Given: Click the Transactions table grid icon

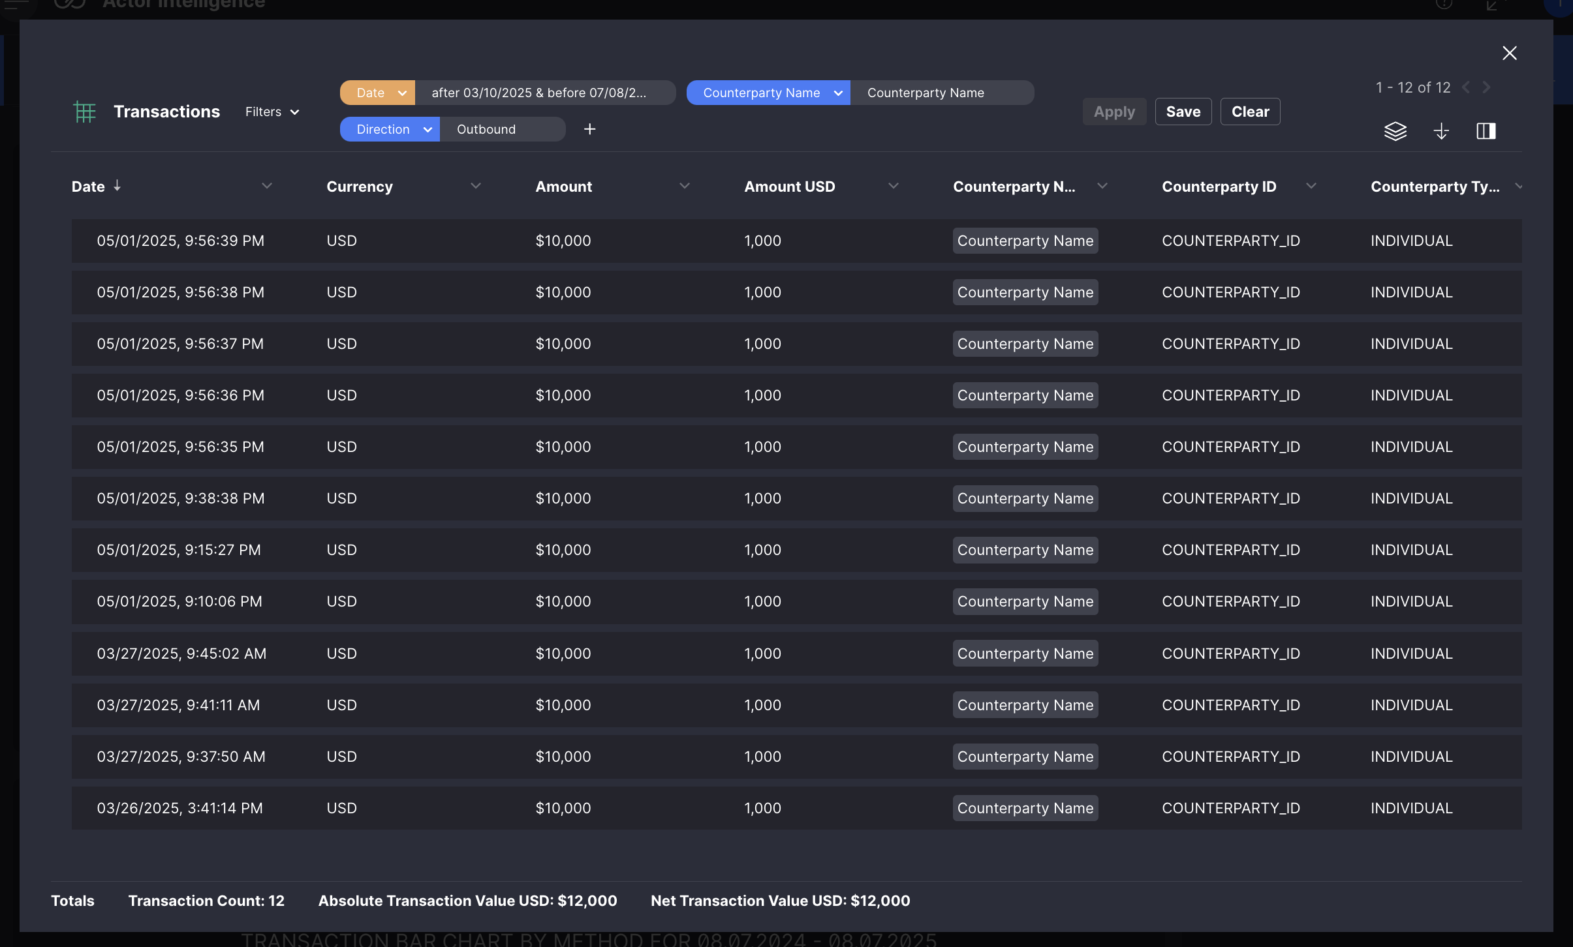Looking at the screenshot, I should pyautogui.click(x=84, y=112).
